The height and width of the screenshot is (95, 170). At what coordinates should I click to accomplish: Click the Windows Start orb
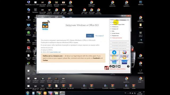click(x=28, y=93)
